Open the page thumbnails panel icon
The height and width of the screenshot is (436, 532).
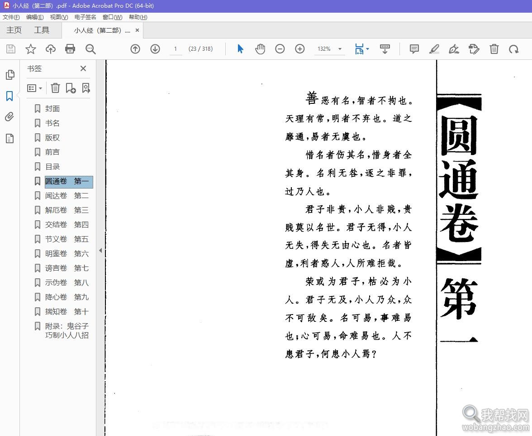coord(10,74)
